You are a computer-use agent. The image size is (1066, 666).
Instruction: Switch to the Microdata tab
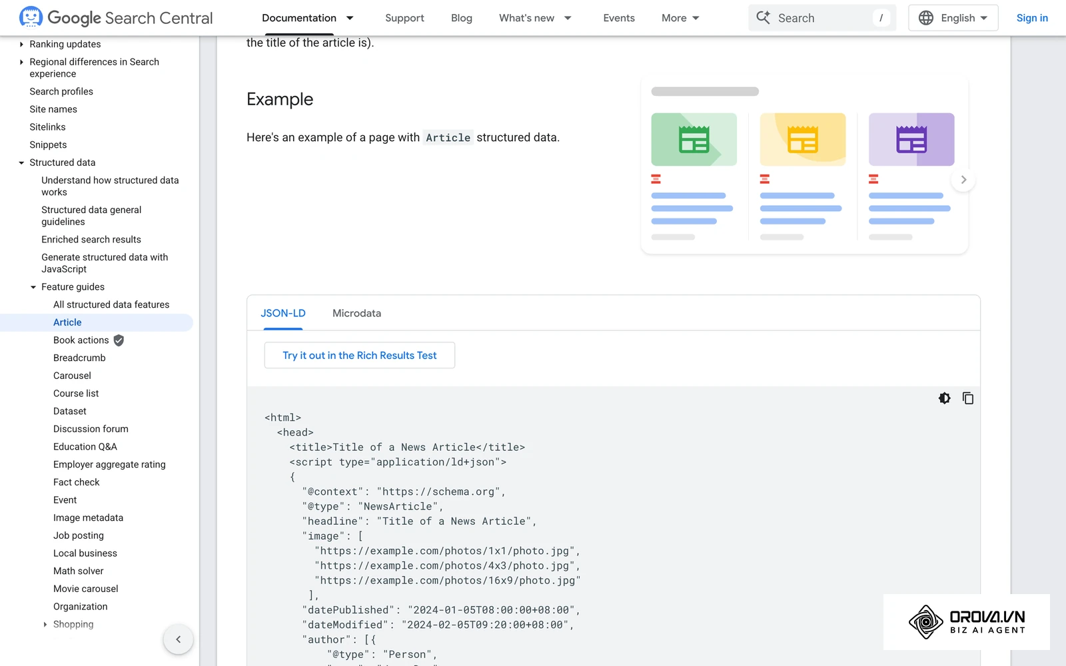pos(356,313)
